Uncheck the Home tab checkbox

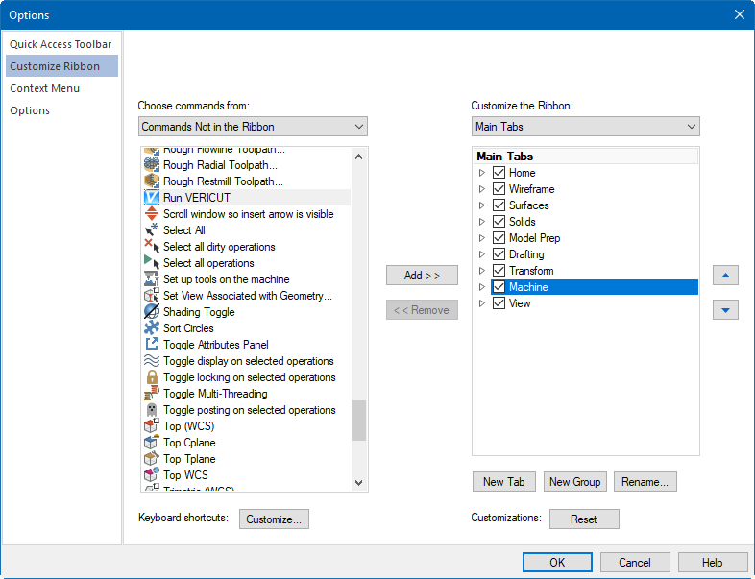click(x=499, y=172)
